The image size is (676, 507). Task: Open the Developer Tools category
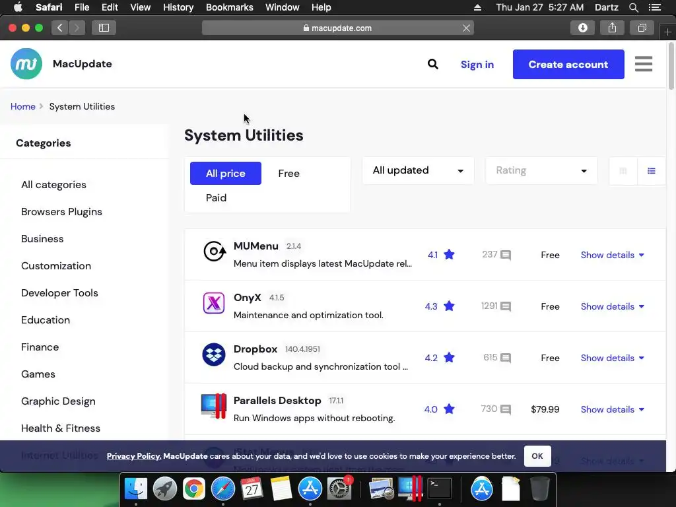(59, 292)
